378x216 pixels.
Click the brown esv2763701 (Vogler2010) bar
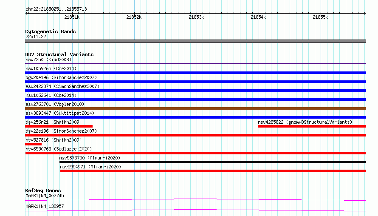[x=195, y=108]
